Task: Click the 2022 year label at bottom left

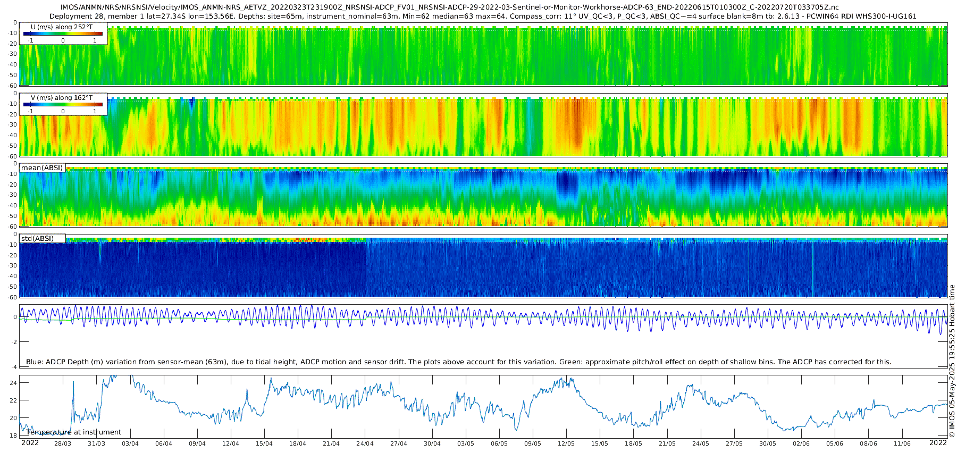Action: pos(30,442)
